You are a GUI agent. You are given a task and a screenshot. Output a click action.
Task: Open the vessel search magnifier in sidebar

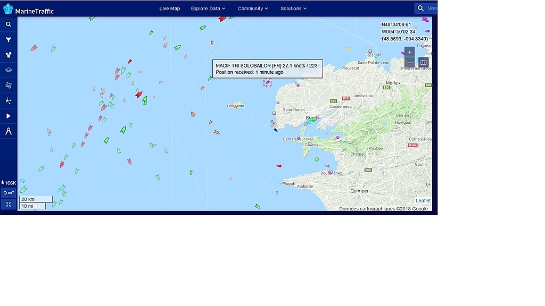9,24
